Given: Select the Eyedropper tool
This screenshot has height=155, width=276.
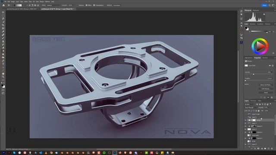Looking at the screenshot, I should (x=3, y=31).
